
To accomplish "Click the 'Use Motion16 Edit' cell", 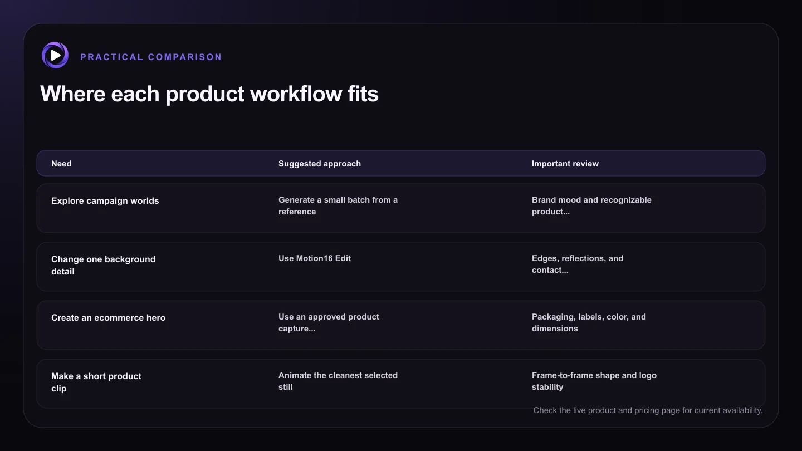I will coord(315,258).
